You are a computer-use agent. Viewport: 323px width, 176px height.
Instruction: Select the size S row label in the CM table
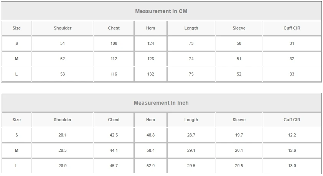click(x=16, y=43)
